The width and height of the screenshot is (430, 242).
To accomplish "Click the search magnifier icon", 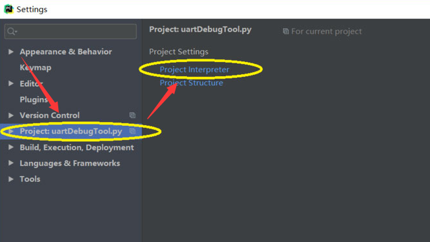I will coord(12,32).
